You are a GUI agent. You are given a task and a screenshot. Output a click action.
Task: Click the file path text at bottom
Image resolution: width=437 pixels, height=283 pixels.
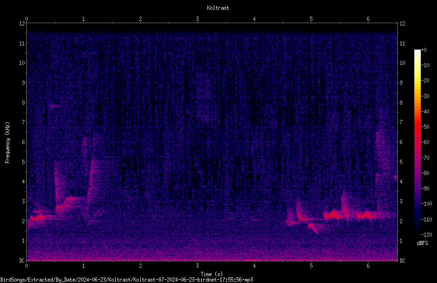pyautogui.click(x=126, y=280)
